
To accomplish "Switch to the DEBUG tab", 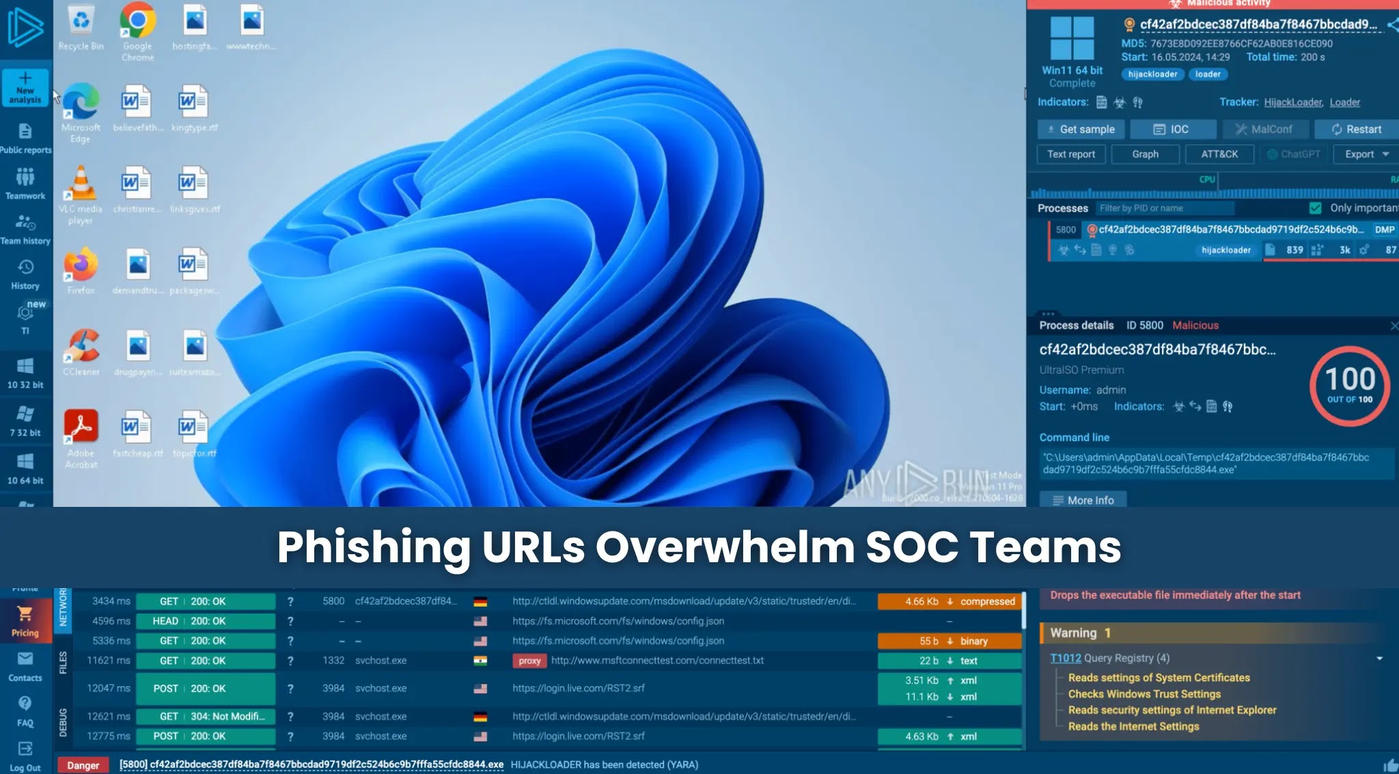I will (x=63, y=722).
